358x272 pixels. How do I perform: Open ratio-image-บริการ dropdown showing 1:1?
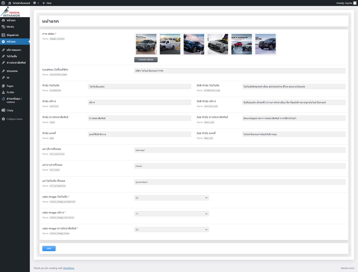click(172, 214)
